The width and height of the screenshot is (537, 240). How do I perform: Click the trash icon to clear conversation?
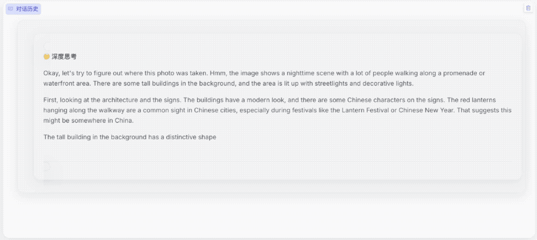coord(527,8)
